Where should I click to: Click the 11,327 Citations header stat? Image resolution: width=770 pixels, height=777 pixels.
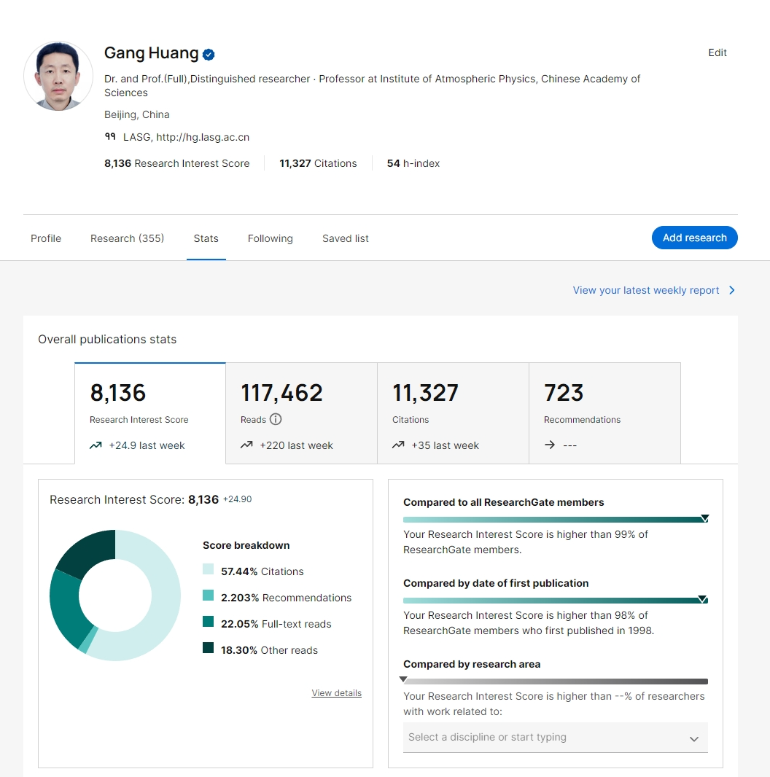pos(319,163)
